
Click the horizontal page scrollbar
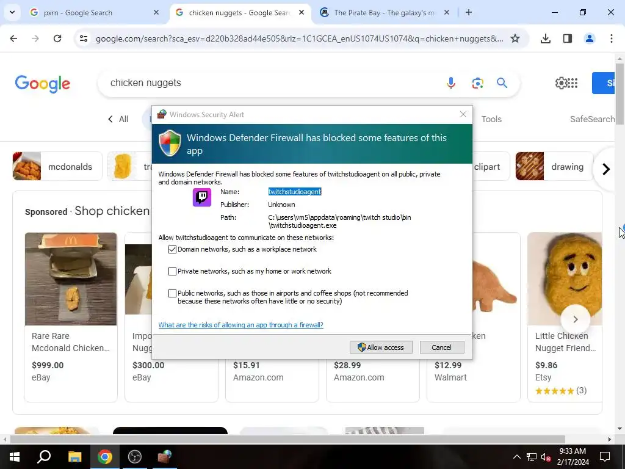coord(287,439)
